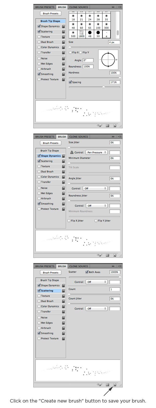The image size is (156, 408).
Task: Click the brush angle circle preview widget
Action: 108,60
